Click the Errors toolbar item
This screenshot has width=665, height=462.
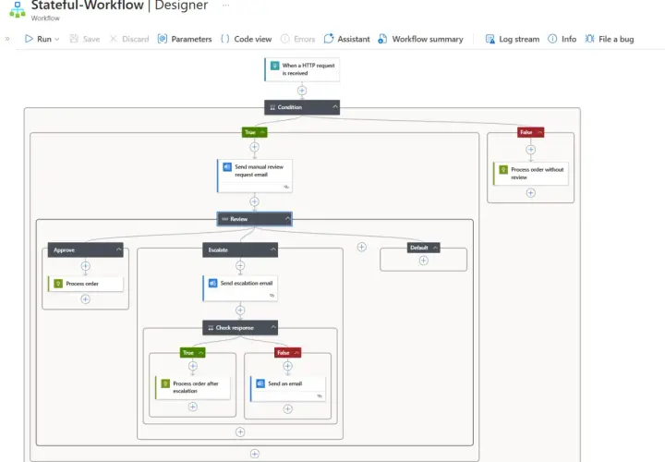point(297,39)
